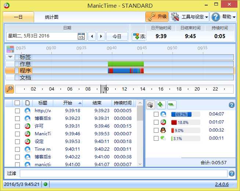
Task: Check the 设定 row checkbox
Action: tap(18, 142)
